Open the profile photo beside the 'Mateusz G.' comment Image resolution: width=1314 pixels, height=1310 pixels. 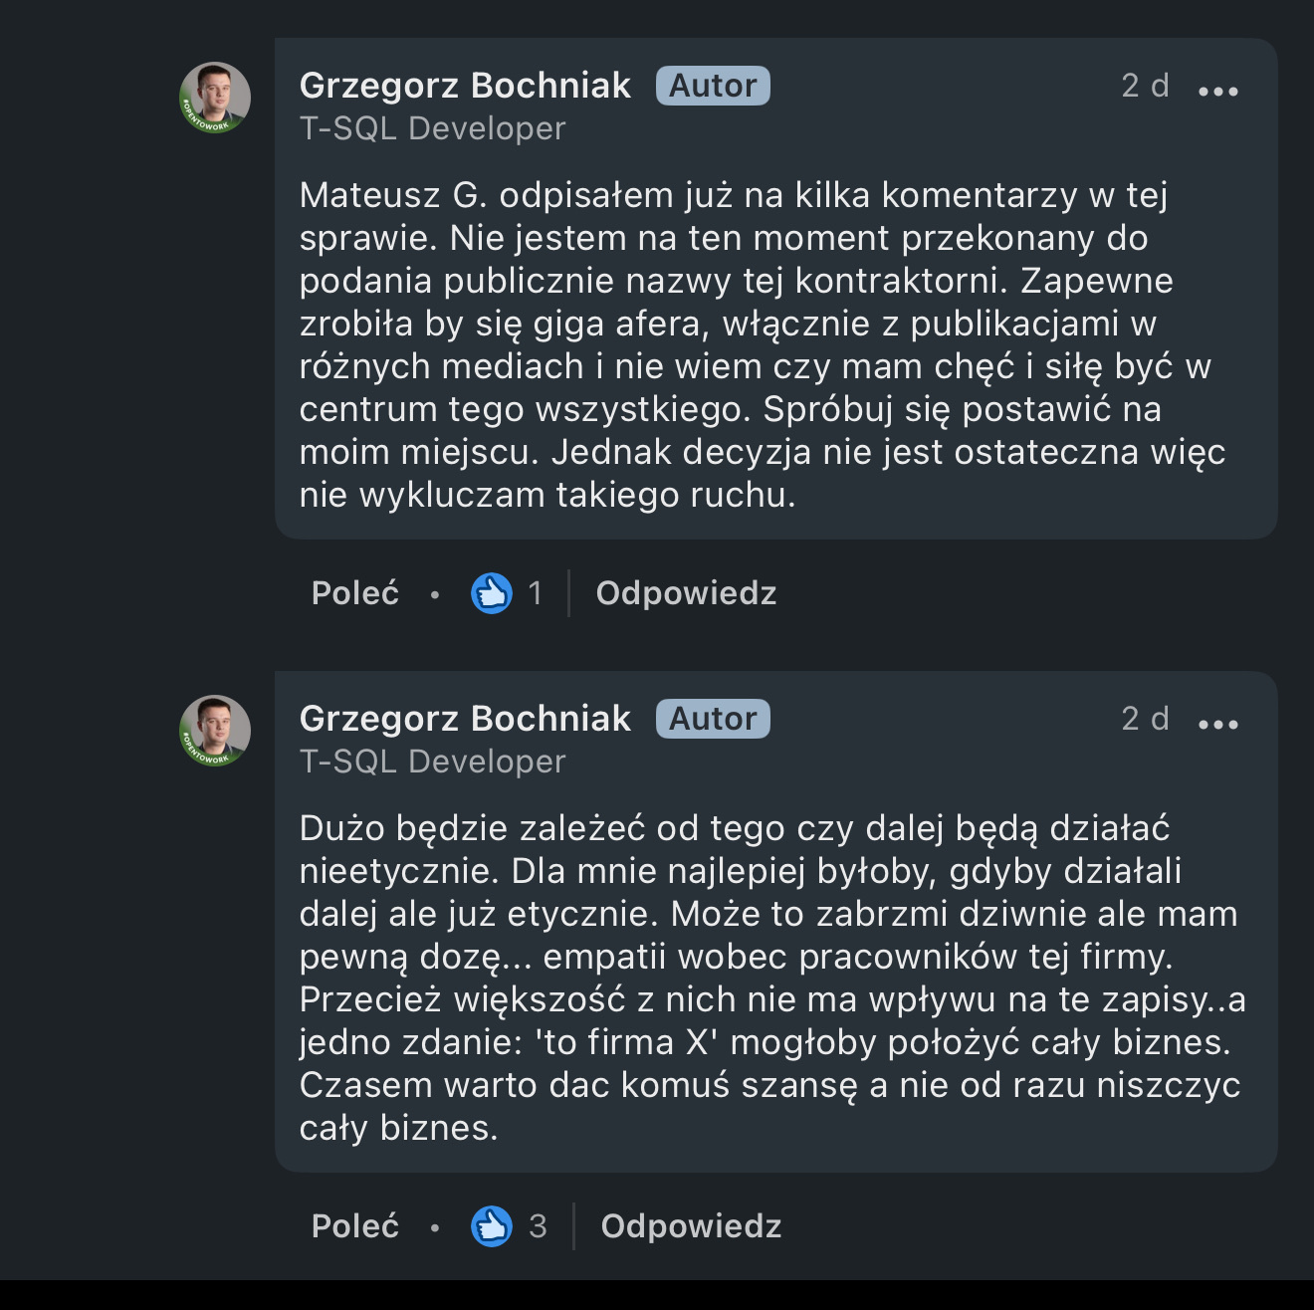point(214,98)
